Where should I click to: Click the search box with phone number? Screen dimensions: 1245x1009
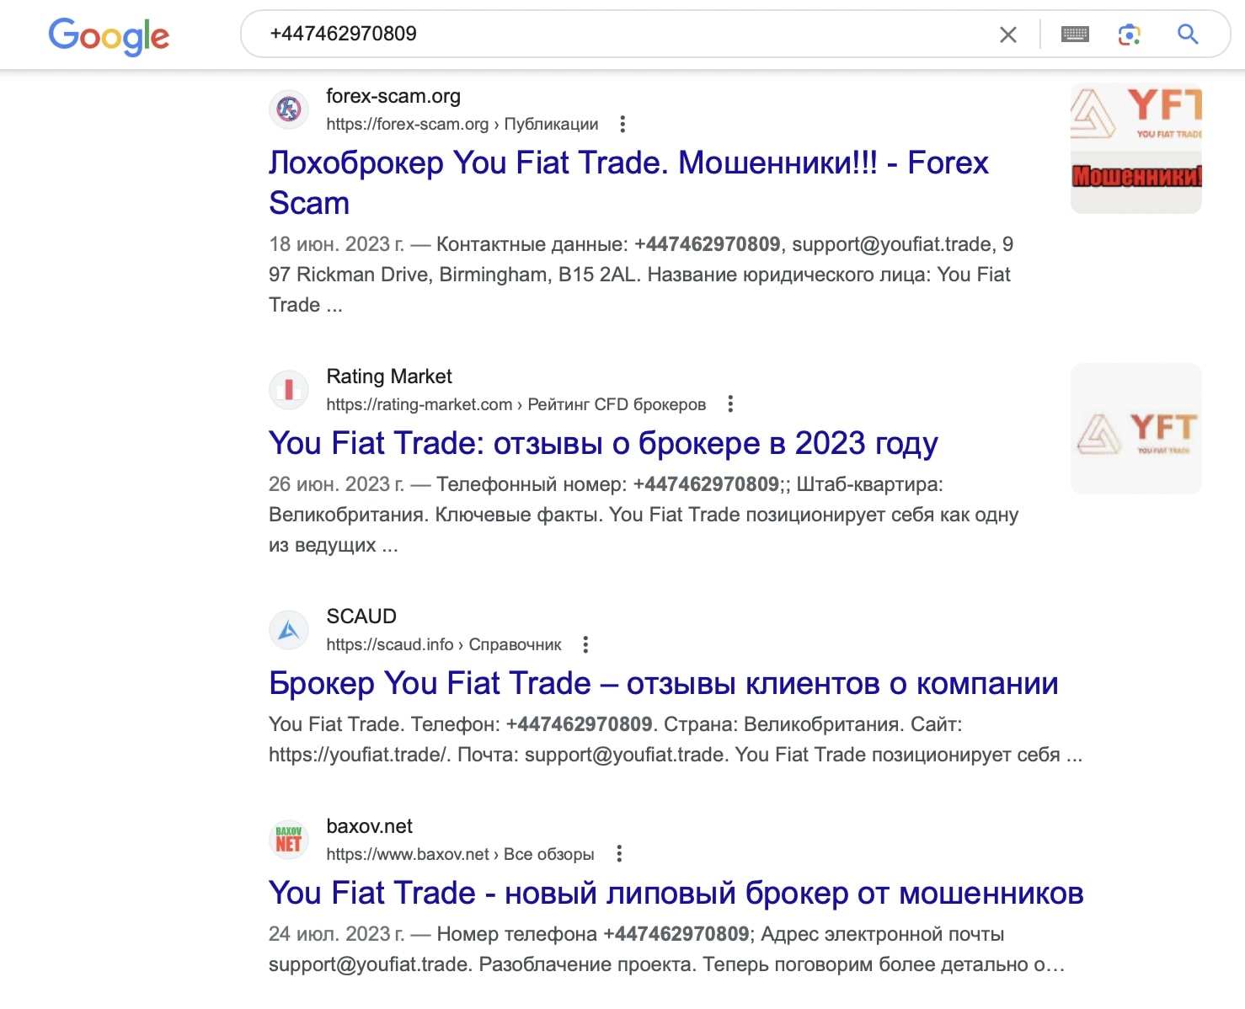coord(623,34)
